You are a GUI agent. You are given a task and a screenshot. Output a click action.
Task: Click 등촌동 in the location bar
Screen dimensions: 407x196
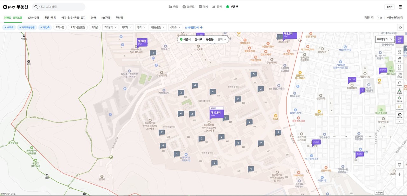210,40
